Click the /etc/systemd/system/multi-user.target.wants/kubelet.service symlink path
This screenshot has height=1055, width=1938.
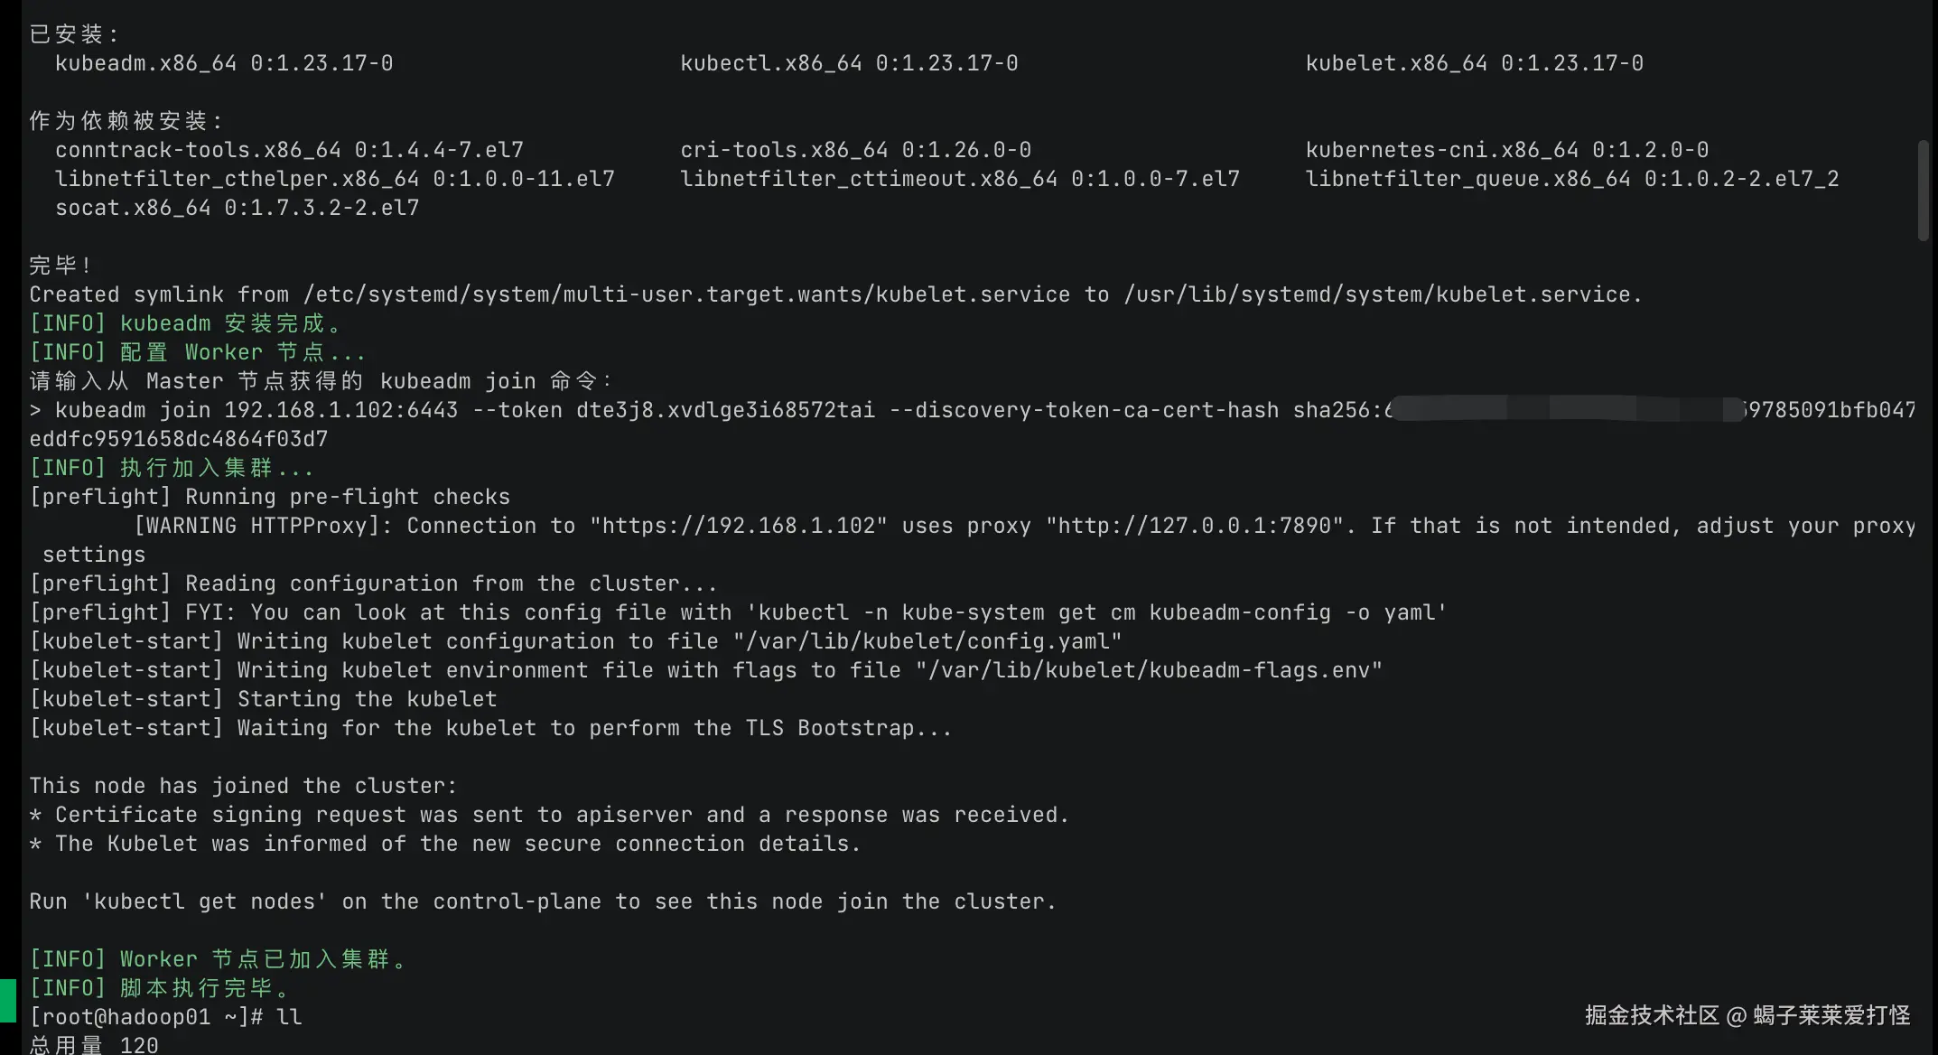coord(686,294)
